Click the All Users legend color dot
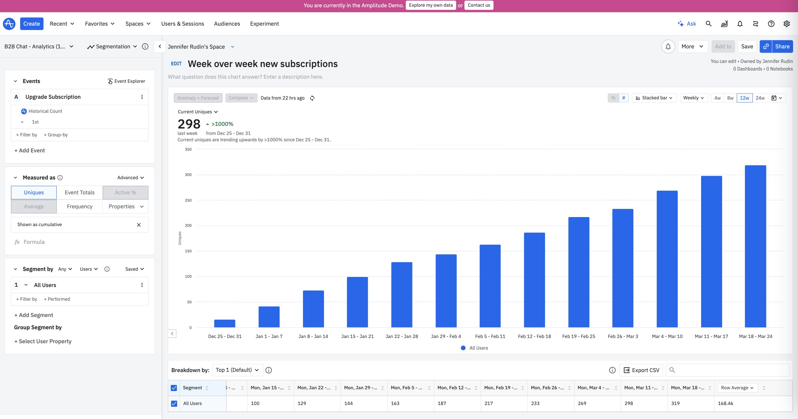798x419 pixels. [x=463, y=348]
